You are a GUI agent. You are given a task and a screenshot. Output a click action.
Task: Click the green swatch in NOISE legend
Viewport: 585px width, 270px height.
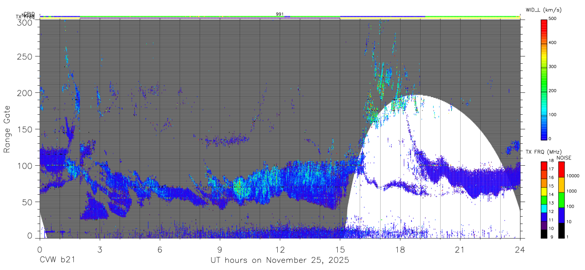click(x=561, y=200)
